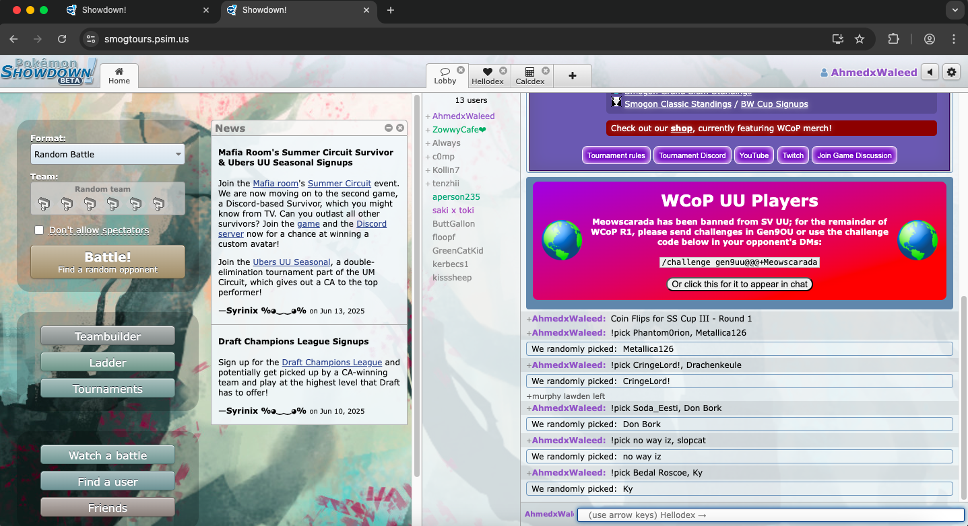
Task: Click Watch a battle
Action: tap(108, 455)
